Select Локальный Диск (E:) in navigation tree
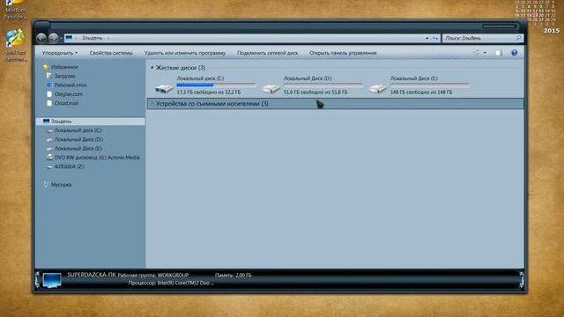Image resolution: width=564 pixels, height=317 pixels. [x=78, y=148]
